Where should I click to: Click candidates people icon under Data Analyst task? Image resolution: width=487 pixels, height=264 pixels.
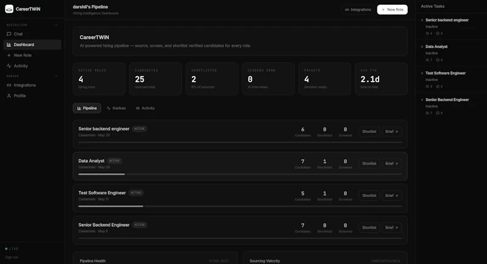point(427,60)
